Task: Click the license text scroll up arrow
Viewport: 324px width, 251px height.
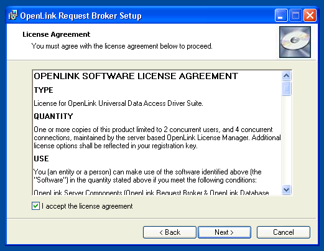Action: tap(286, 76)
